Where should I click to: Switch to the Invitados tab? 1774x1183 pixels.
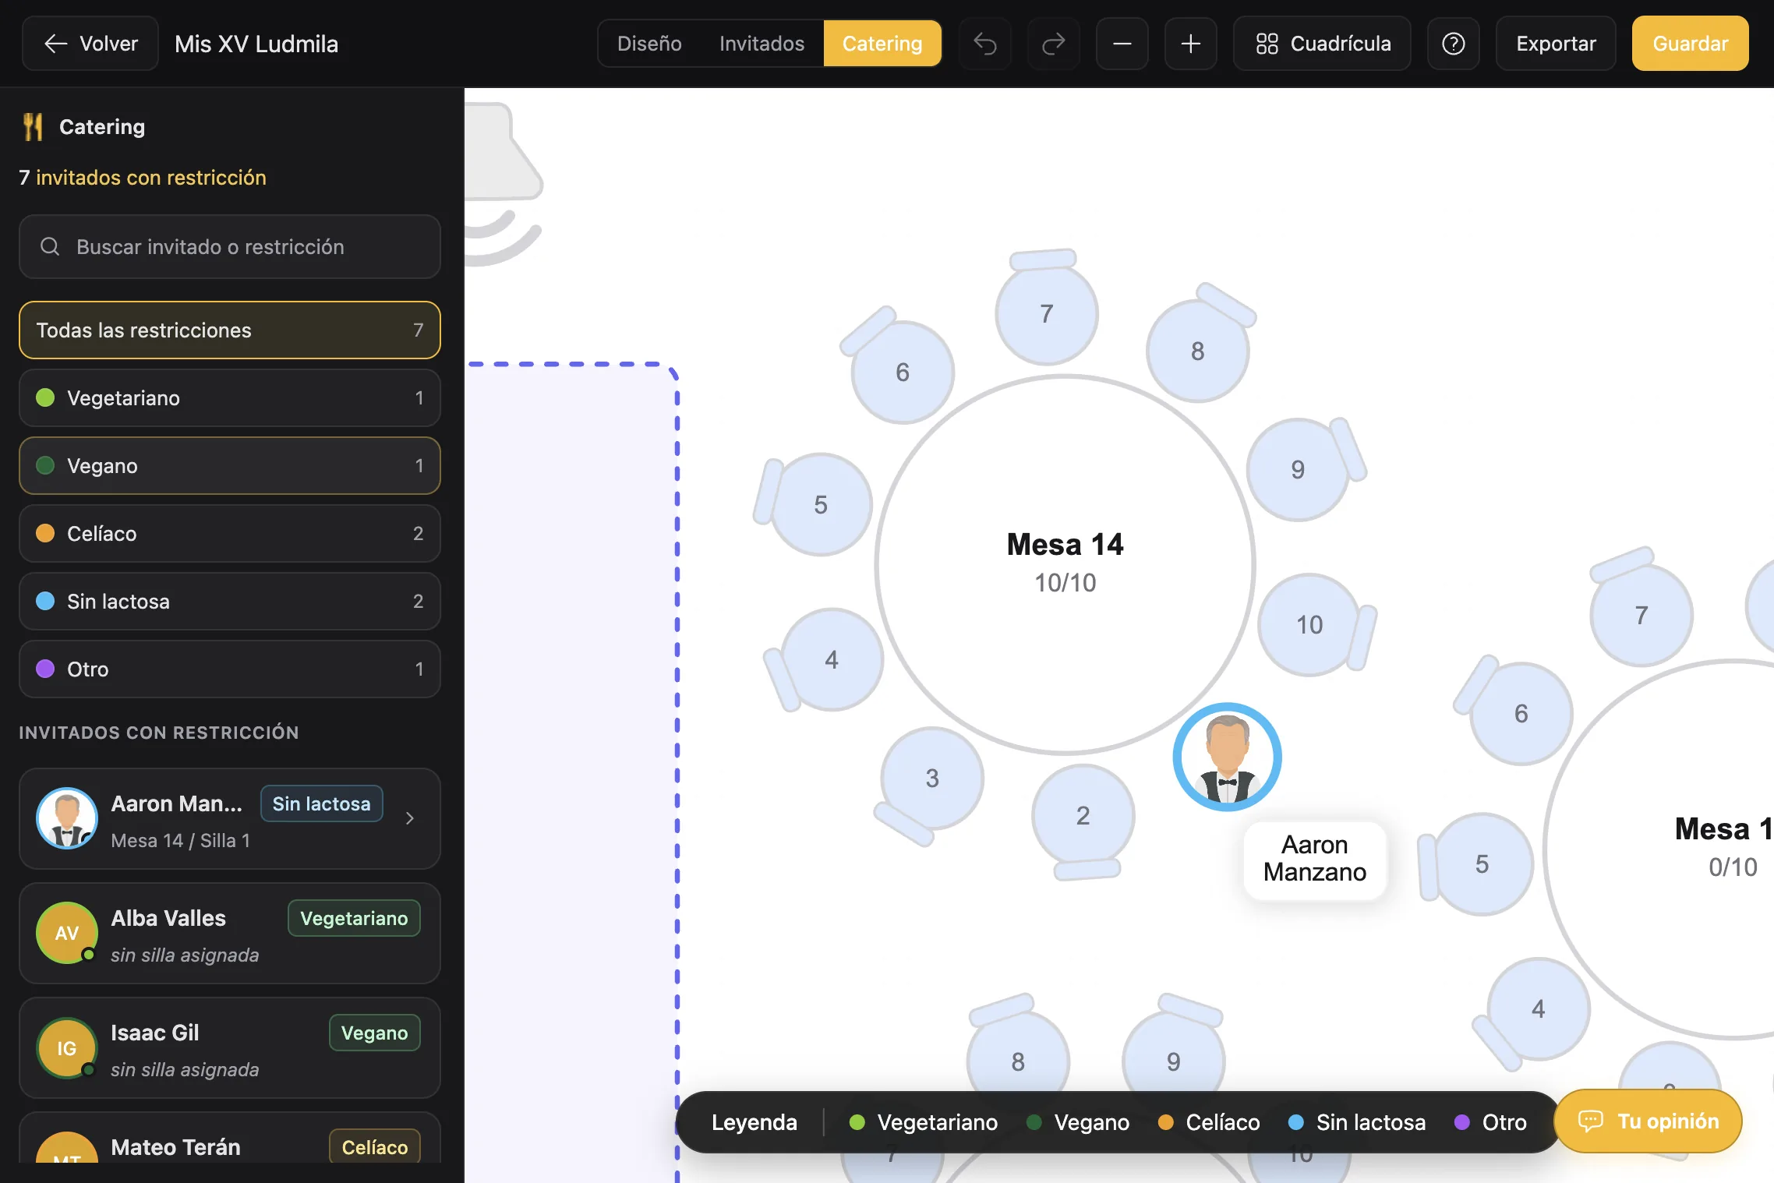coord(762,44)
